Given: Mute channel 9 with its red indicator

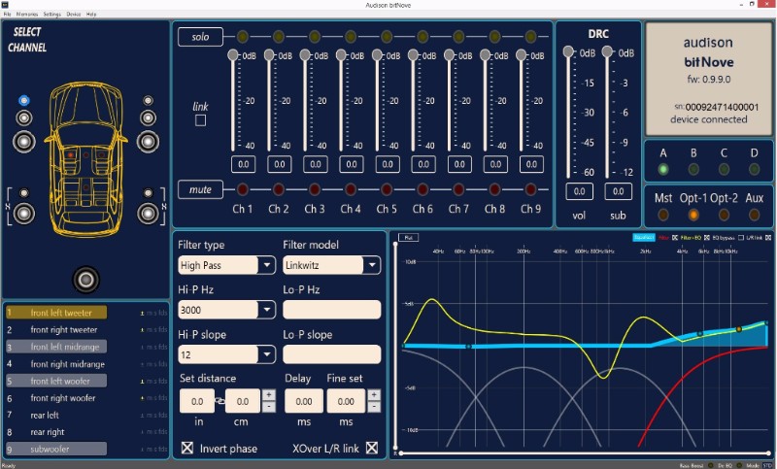Looking at the screenshot, I should (x=529, y=188).
